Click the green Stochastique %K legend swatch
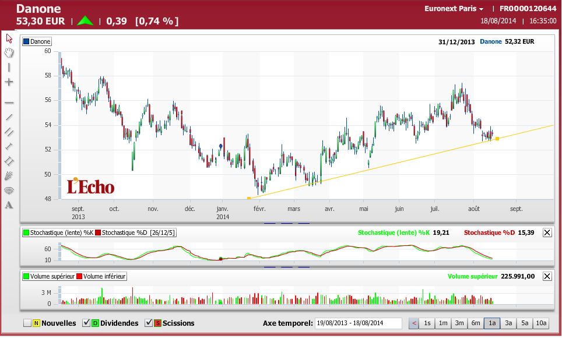Image resolution: width=562 pixels, height=338 pixels. [26, 233]
